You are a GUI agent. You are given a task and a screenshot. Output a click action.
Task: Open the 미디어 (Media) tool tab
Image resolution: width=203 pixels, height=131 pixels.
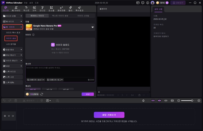[x=6, y=9]
